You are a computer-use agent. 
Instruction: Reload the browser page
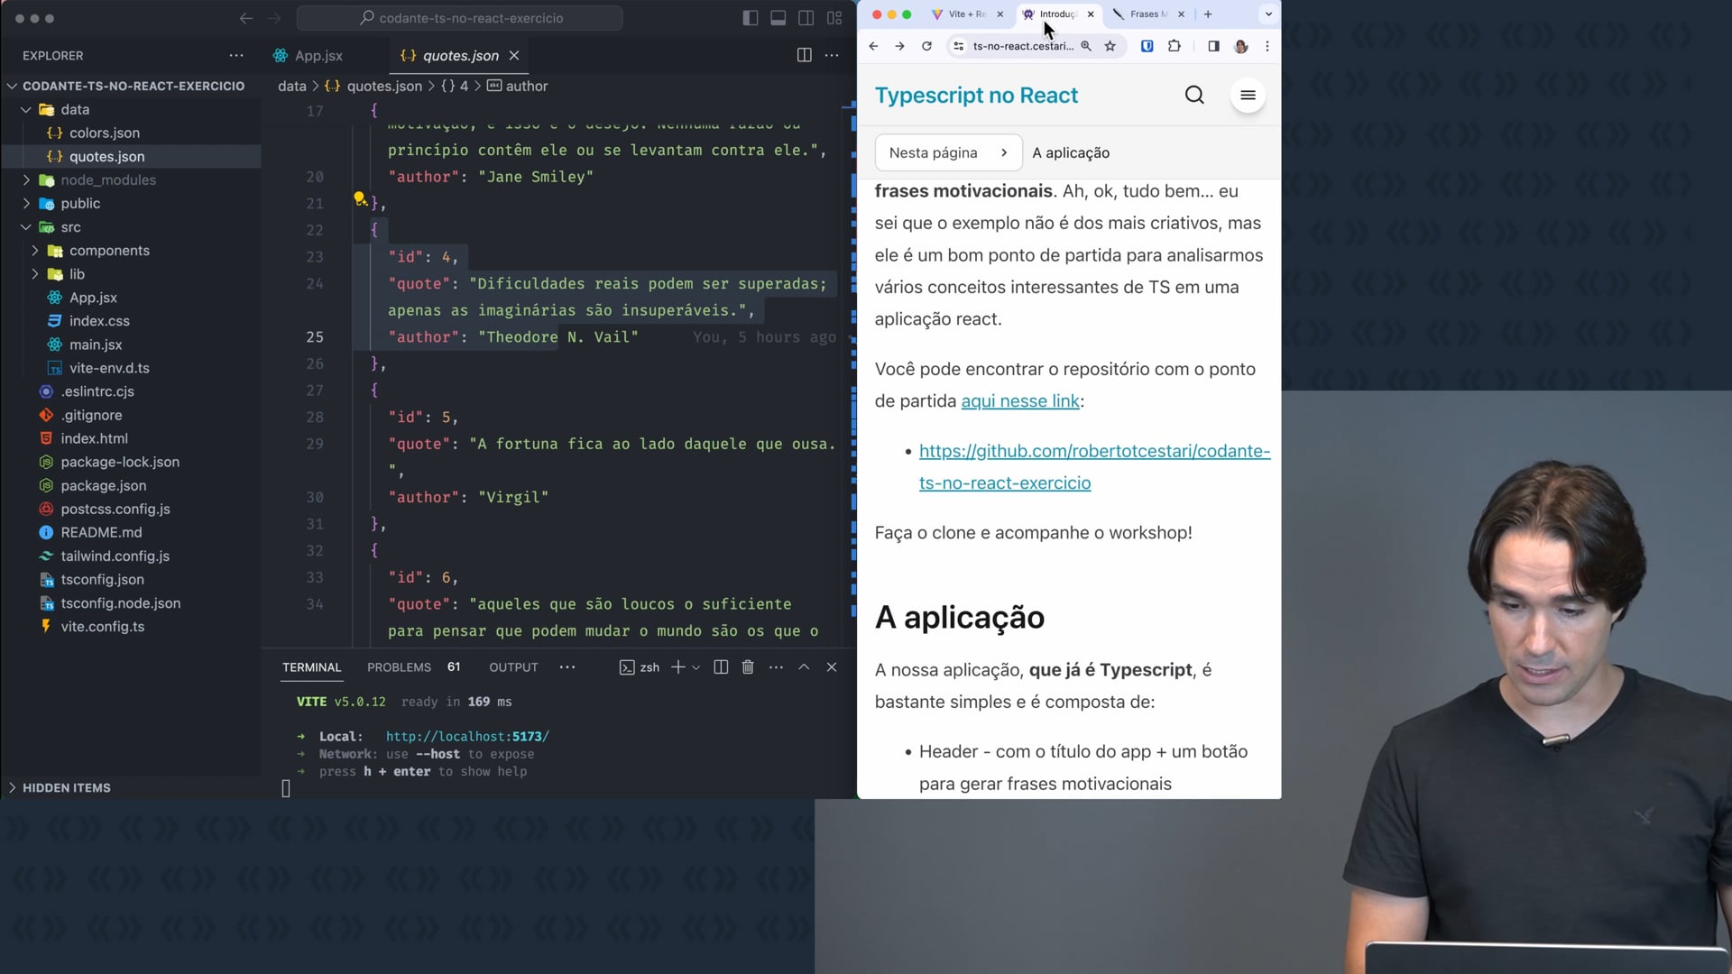[x=926, y=46]
